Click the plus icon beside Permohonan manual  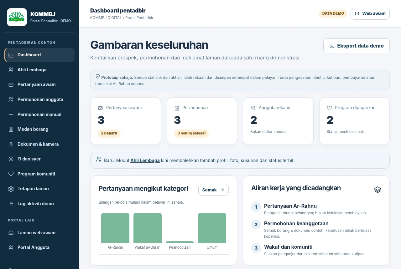11,114
